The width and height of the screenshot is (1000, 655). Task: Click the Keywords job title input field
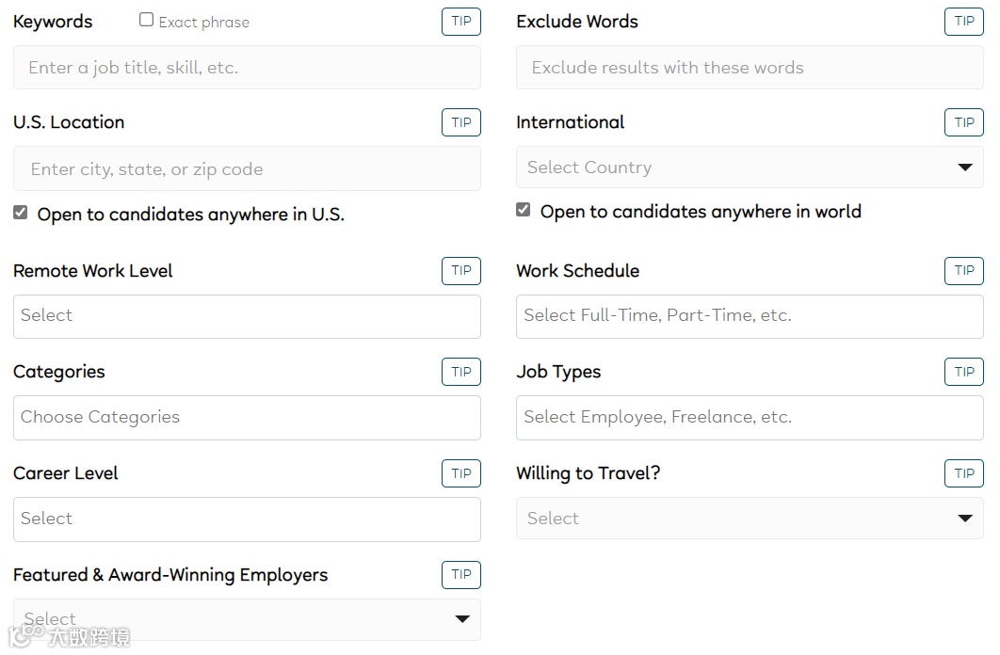(247, 68)
